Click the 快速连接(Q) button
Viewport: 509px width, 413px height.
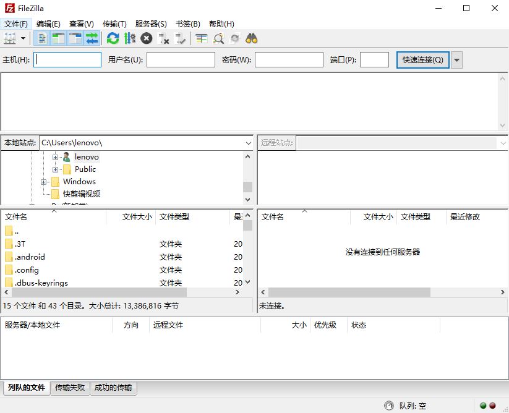pyautogui.click(x=422, y=60)
